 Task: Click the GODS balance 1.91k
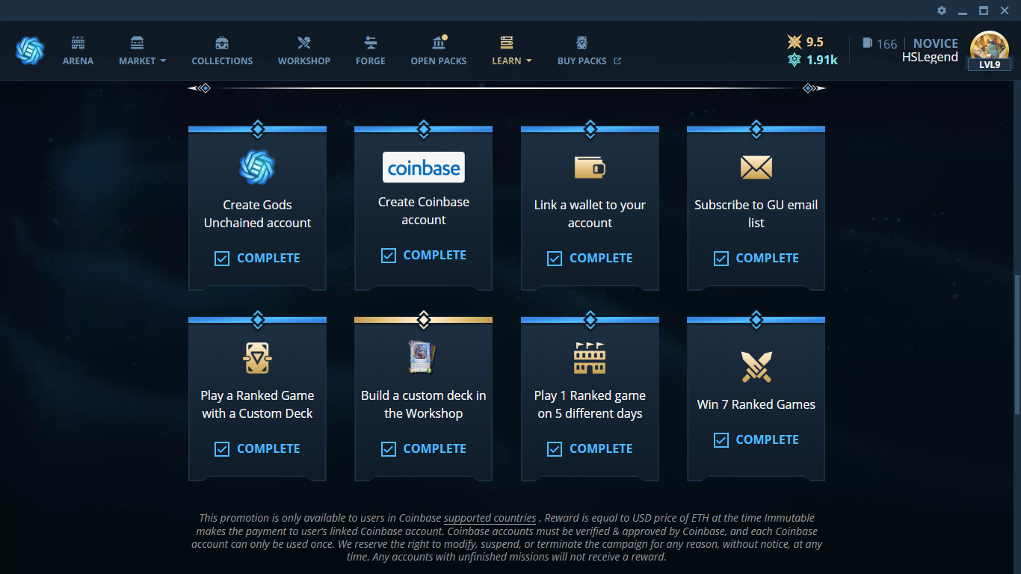tap(821, 61)
